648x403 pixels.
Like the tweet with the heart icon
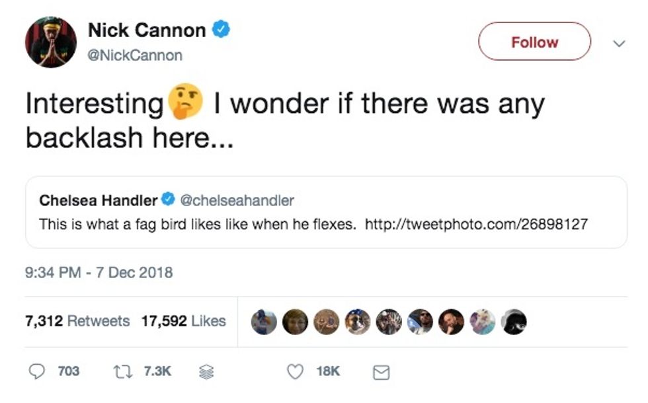coord(294,371)
